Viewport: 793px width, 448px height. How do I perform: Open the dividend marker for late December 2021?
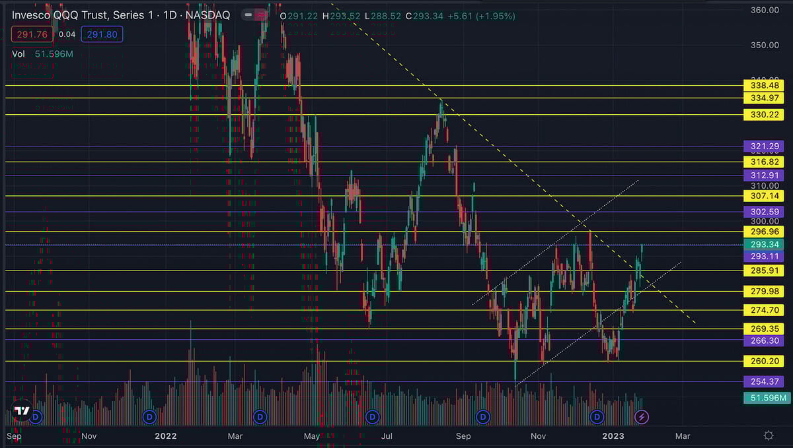(x=149, y=417)
